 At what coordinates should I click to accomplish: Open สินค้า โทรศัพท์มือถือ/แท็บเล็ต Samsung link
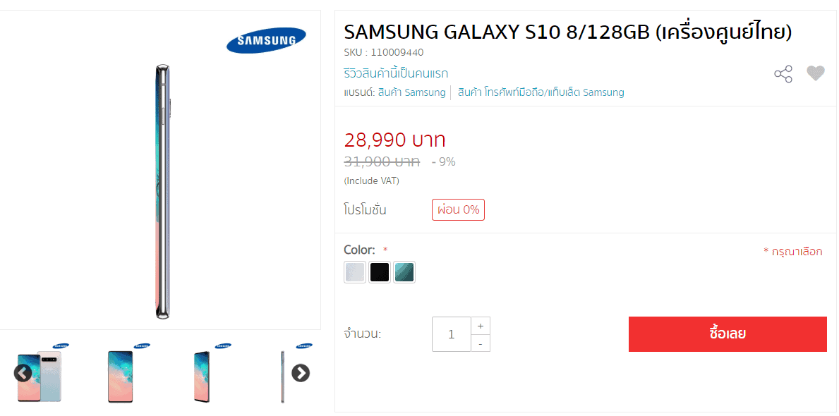point(541,92)
